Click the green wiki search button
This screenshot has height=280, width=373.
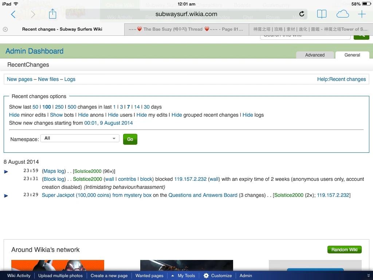pos(361,36)
